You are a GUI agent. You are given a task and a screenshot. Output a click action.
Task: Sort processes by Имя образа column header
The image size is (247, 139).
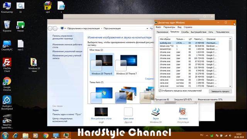167,39
